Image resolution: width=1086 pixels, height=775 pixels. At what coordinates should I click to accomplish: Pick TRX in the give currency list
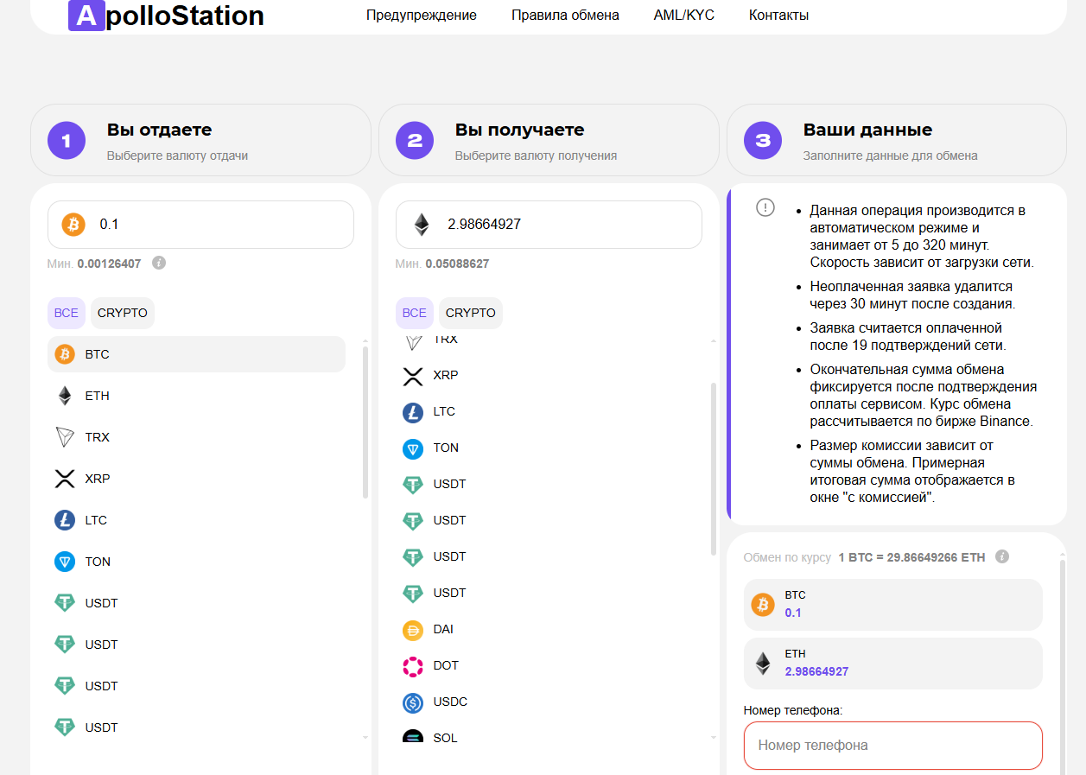(97, 437)
